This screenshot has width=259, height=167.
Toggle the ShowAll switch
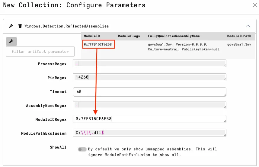(82, 149)
